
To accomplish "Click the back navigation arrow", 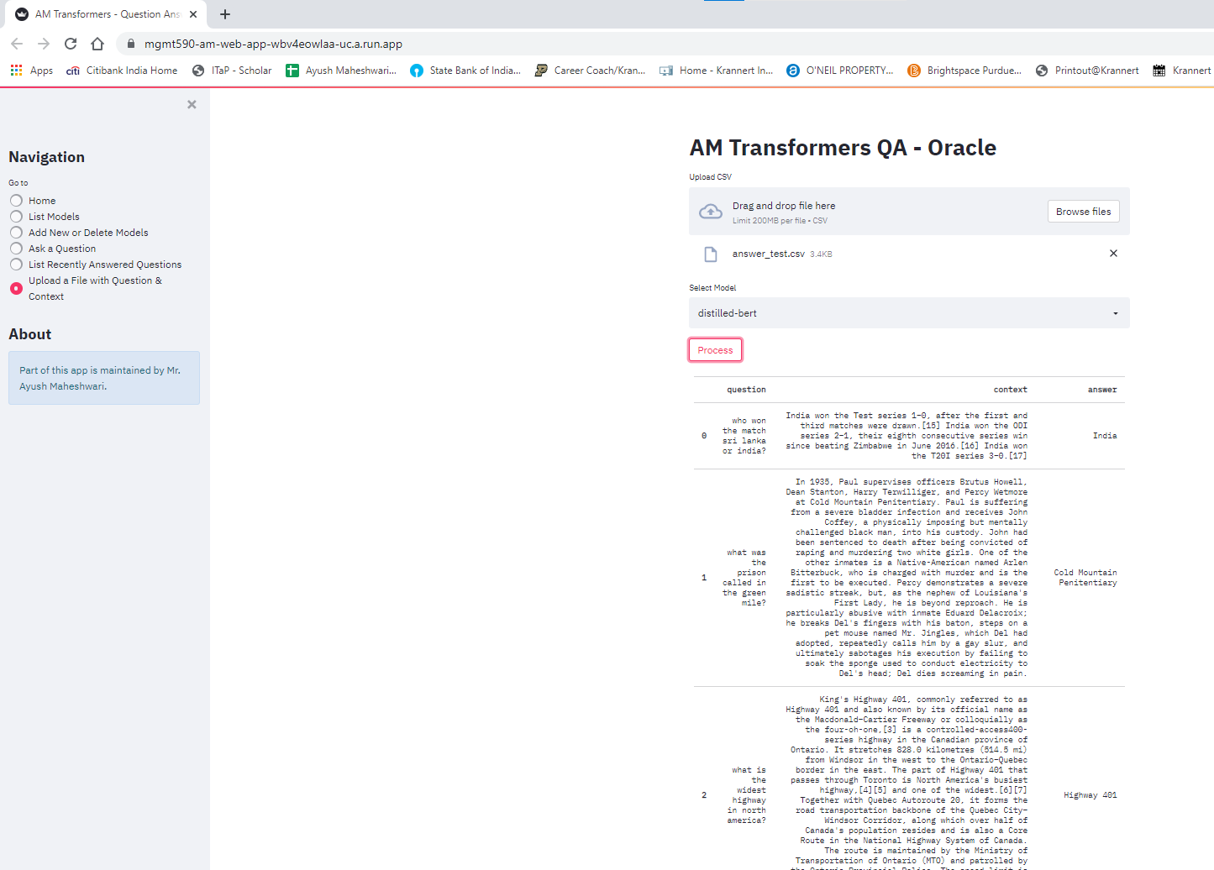I will 17,43.
